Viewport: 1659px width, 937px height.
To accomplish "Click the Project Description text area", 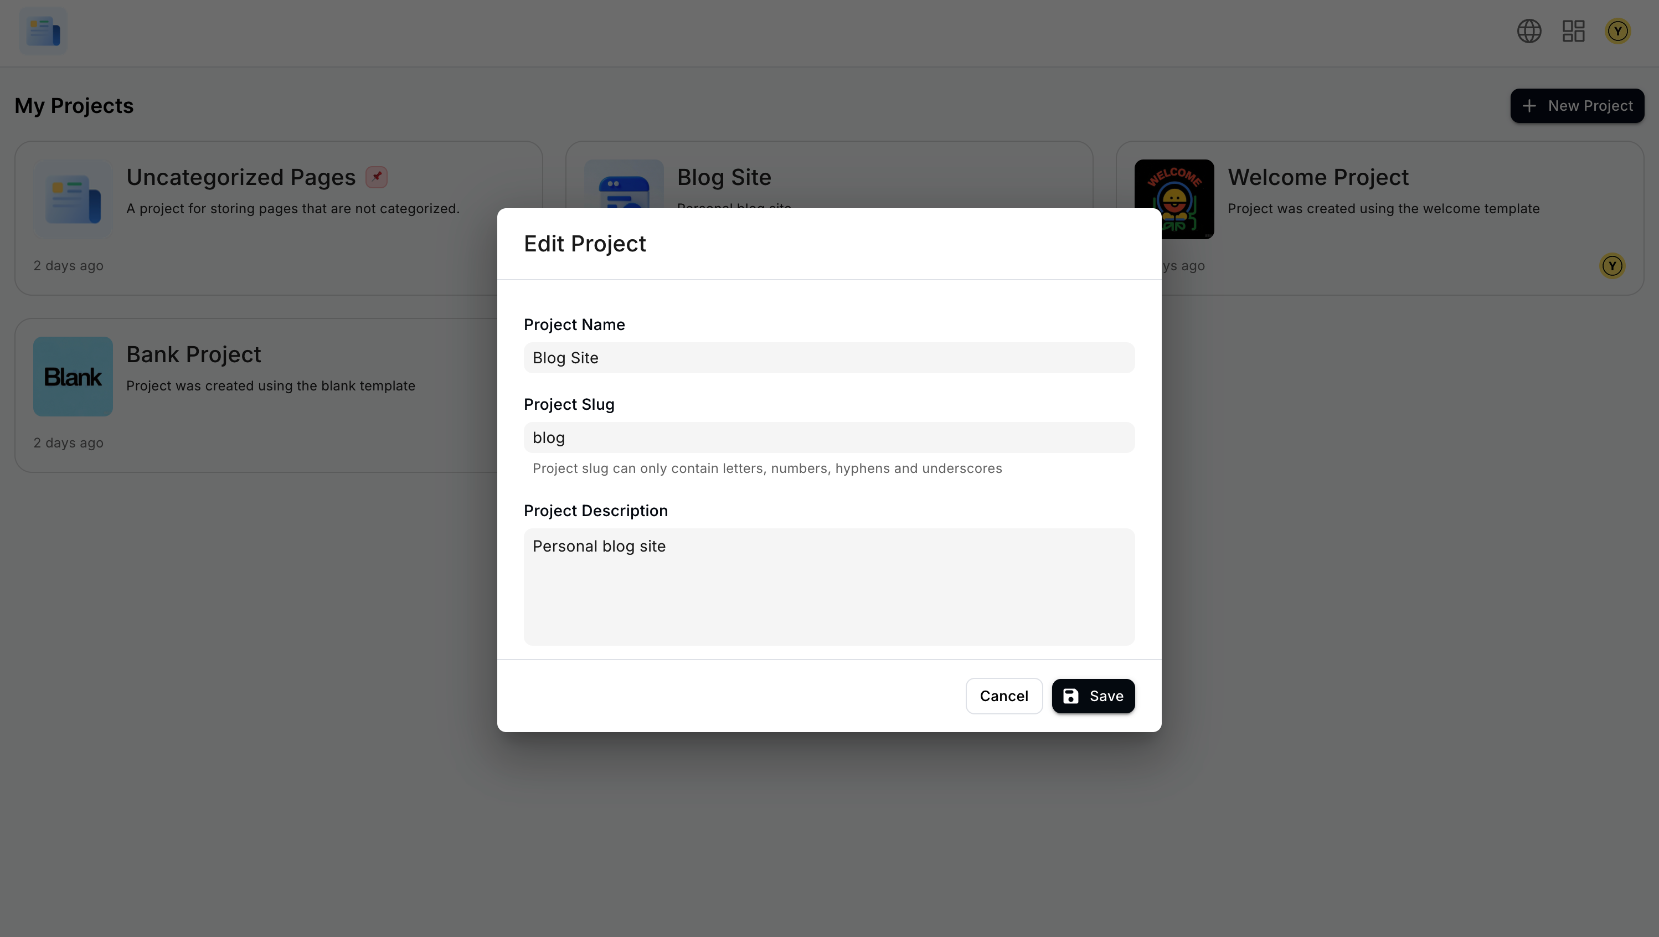I will [829, 586].
